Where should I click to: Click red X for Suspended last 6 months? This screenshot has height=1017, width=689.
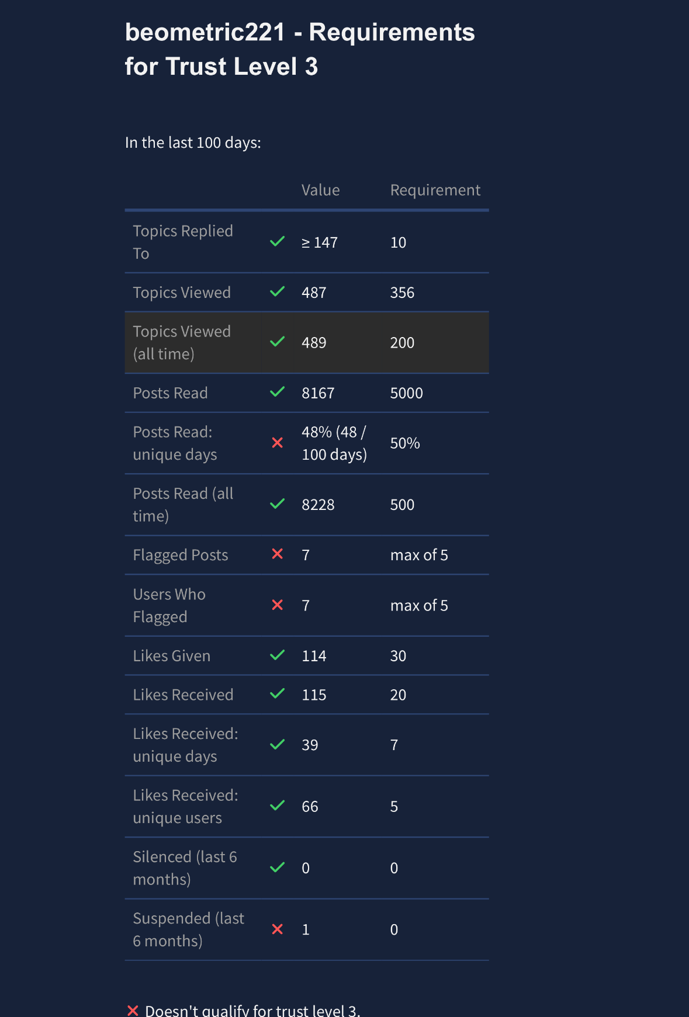tap(278, 929)
